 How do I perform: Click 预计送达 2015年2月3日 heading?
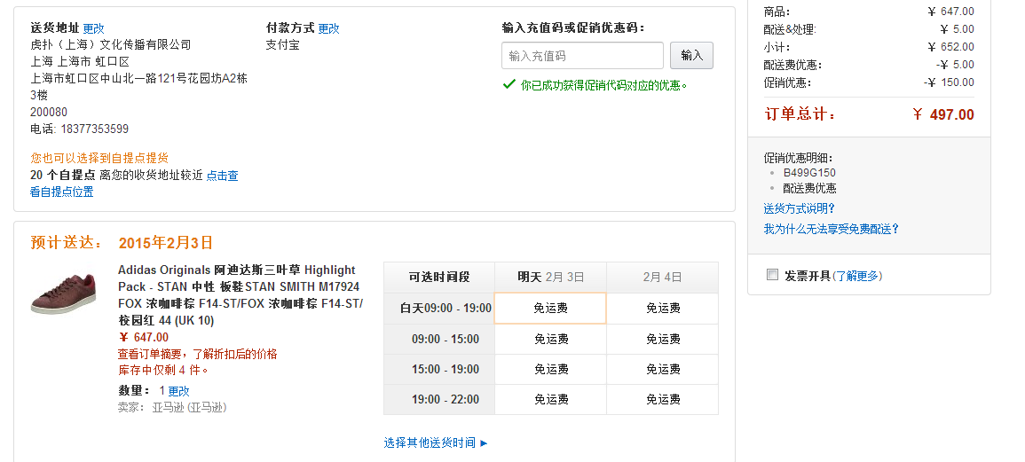tap(122, 242)
